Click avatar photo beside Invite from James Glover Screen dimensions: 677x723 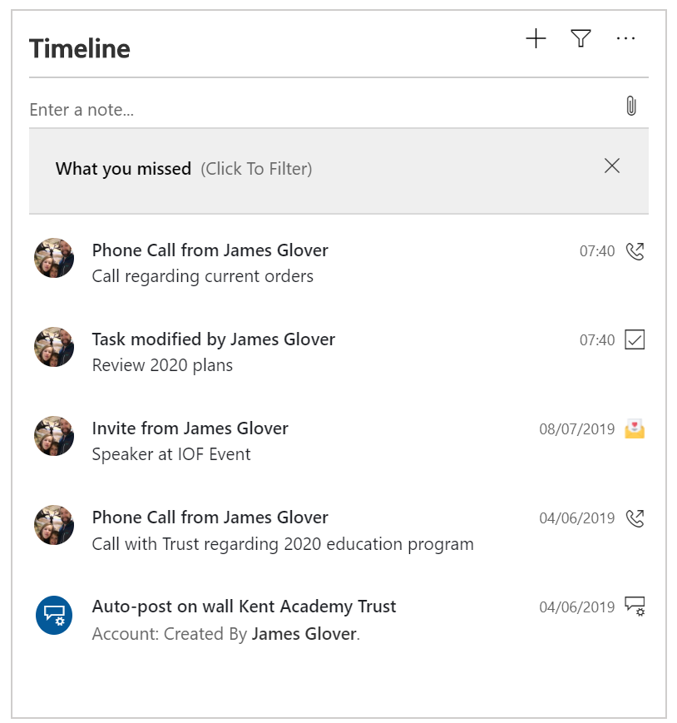pyautogui.click(x=54, y=436)
